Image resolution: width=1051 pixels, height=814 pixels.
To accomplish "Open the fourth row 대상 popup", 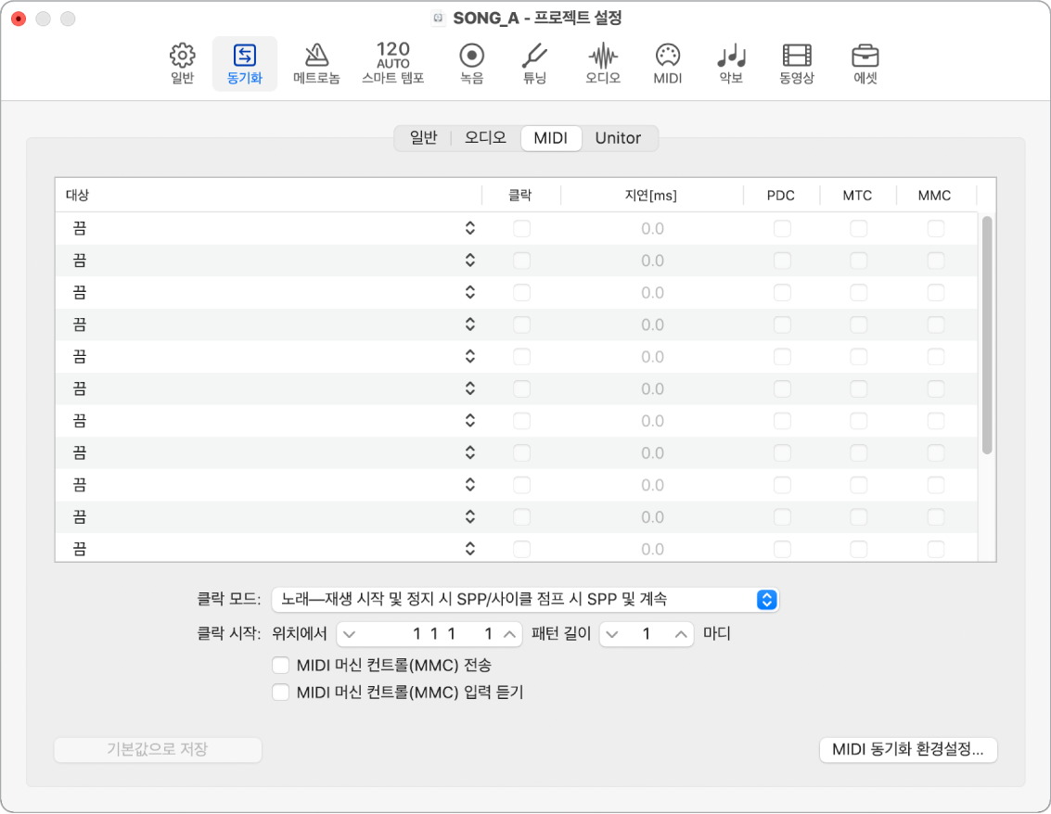I will [x=272, y=324].
